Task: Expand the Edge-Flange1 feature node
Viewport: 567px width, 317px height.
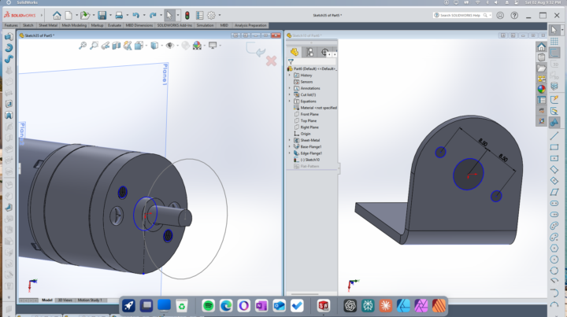Action: (289, 153)
